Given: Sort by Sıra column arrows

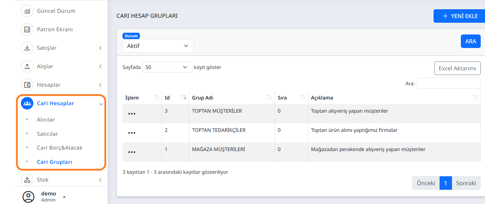Looking at the screenshot, I should pyautogui.click(x=303, y=97).
